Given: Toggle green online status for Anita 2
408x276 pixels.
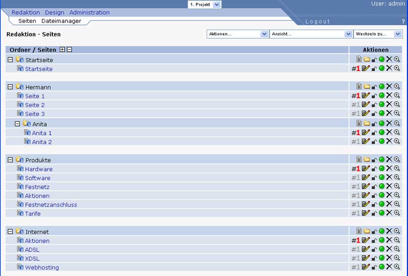Looking at the screenshot, I should [x=382, y=141].
